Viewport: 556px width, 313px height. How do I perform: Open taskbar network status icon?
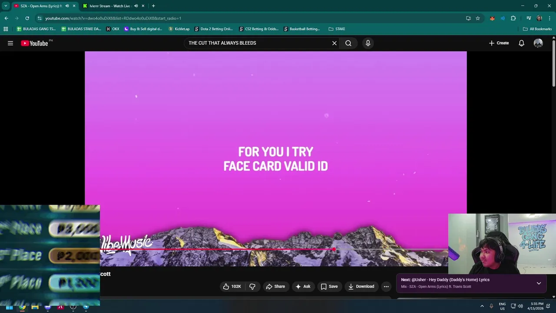point(513,306)
